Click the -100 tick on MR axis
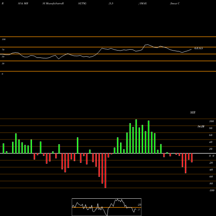216x216 pixels. [x=212, y=191]
